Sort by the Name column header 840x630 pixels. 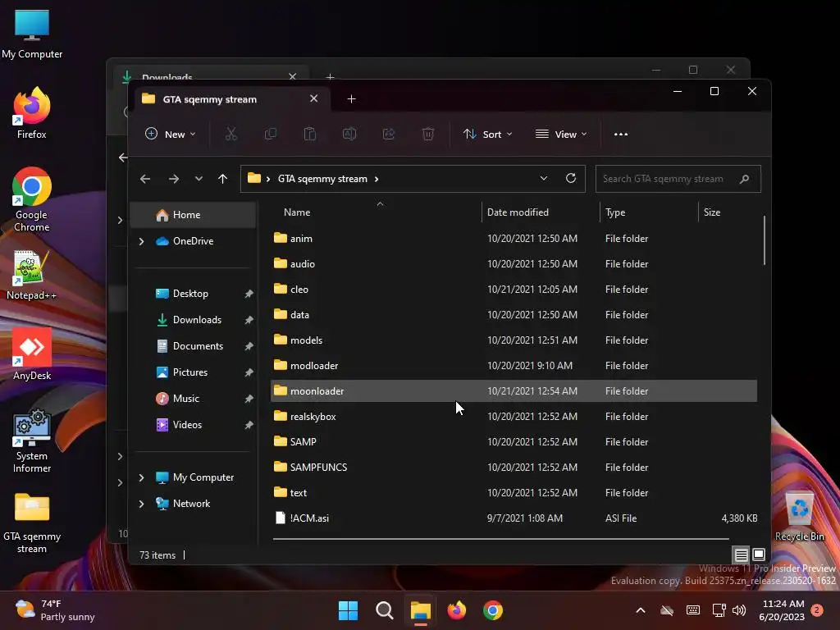tap(297, 212)
